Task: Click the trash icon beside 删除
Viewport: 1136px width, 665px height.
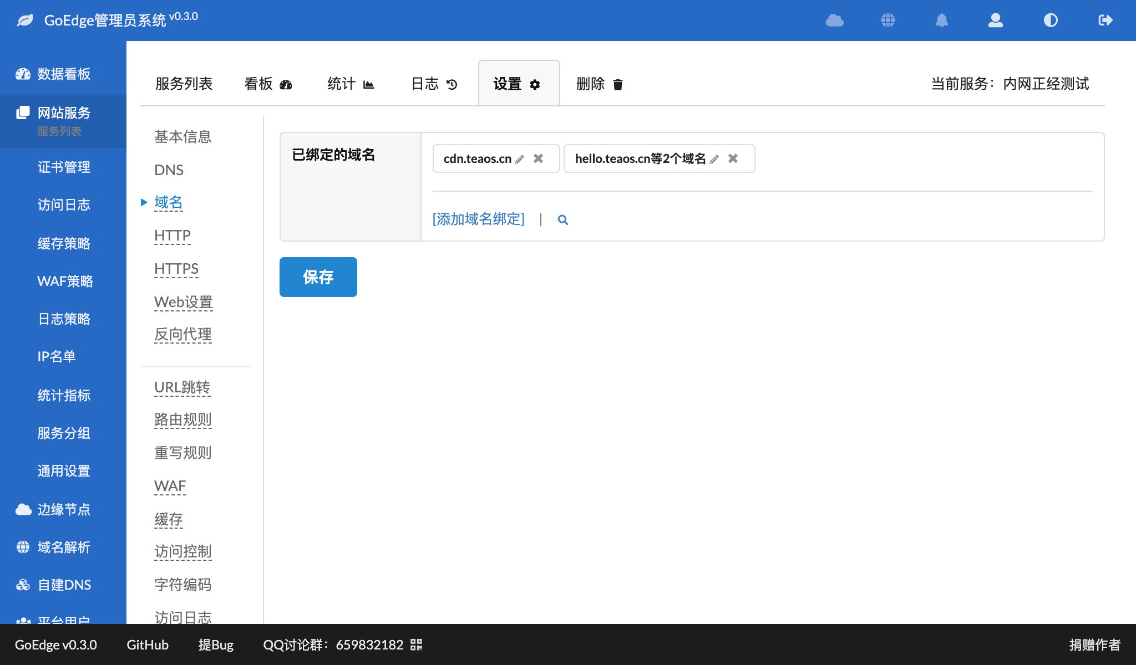Action: pos(618,84)
